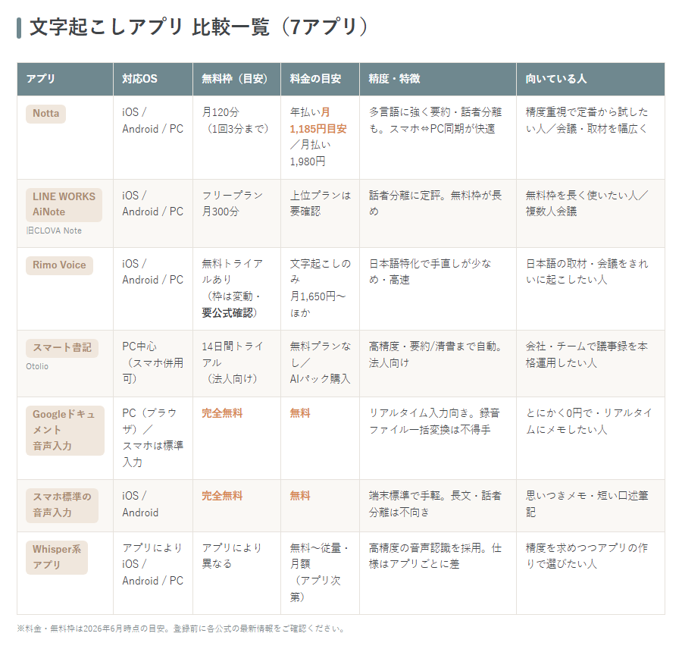The image size is (682, 649).
Task: Click the アプリ column header
Action: [x=65, y=79]
